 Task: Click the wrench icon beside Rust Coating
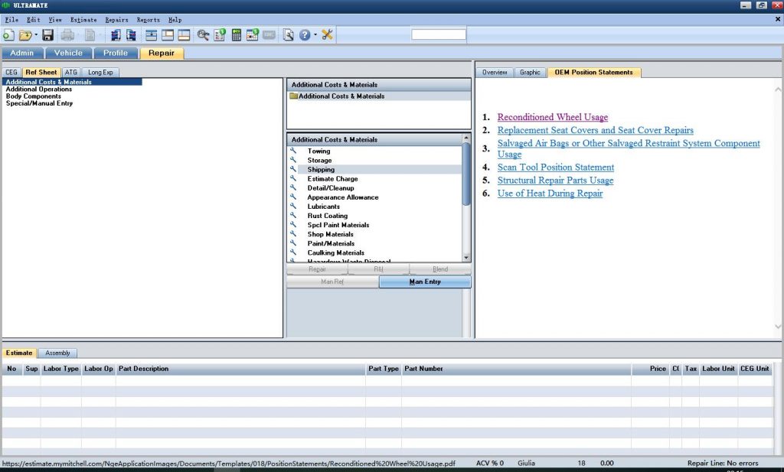coord(293,215)
